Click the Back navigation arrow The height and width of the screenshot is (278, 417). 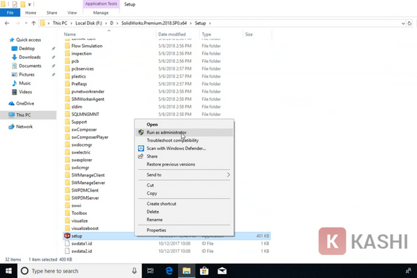coord(7,24)
